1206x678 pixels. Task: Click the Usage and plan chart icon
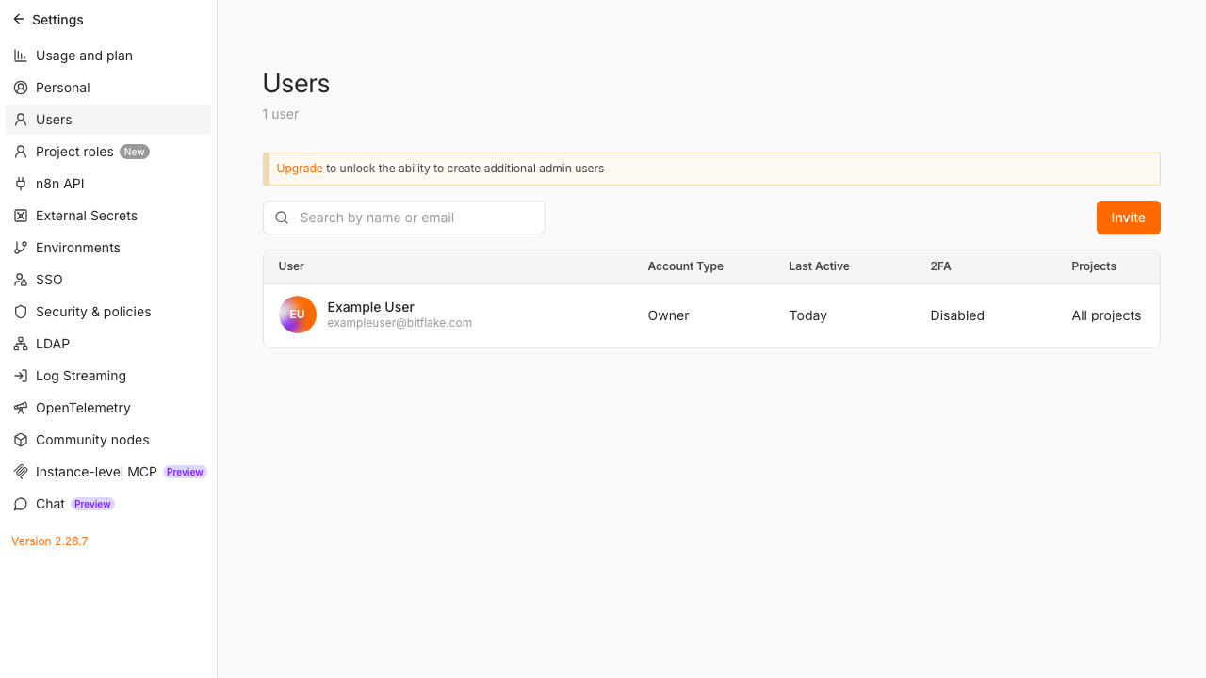click(x=21, y=56)
